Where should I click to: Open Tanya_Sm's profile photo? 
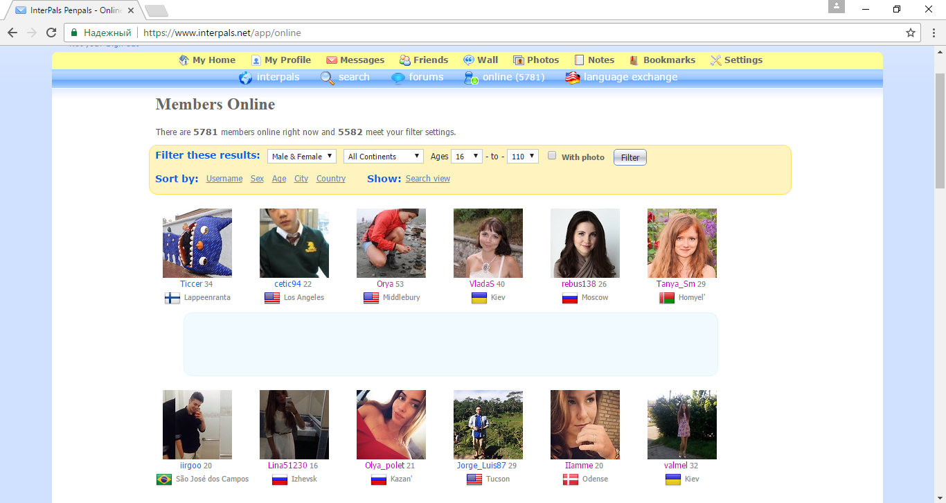(682, 243)
